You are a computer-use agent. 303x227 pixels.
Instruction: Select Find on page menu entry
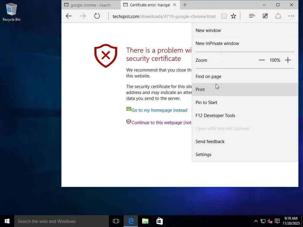pos(245,77)
